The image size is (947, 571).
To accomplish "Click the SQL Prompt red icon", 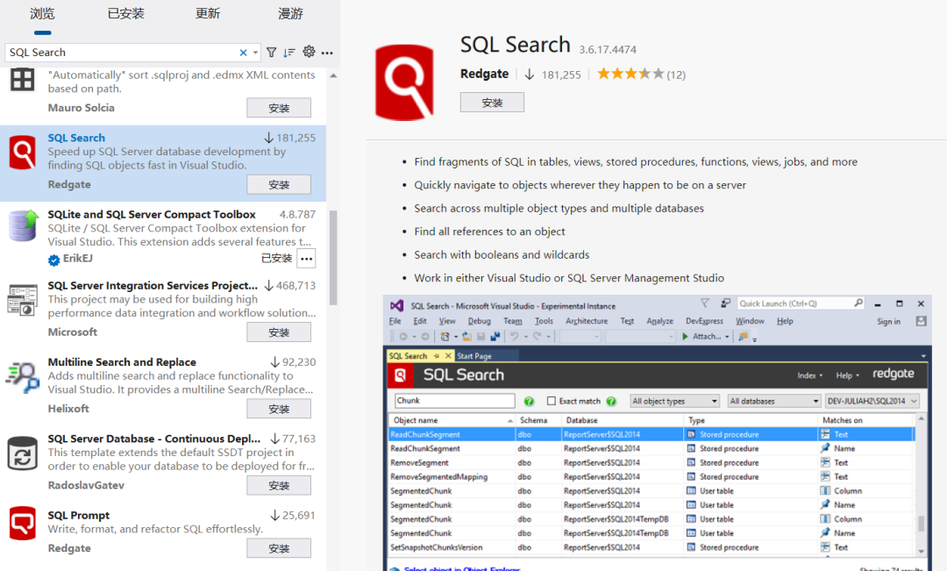I will point(22,523).
